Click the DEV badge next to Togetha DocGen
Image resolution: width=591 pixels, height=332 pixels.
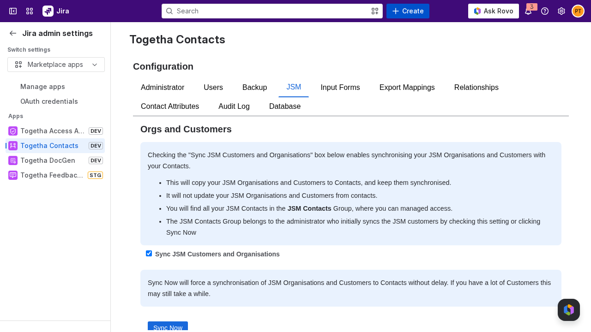click(96, 160)
